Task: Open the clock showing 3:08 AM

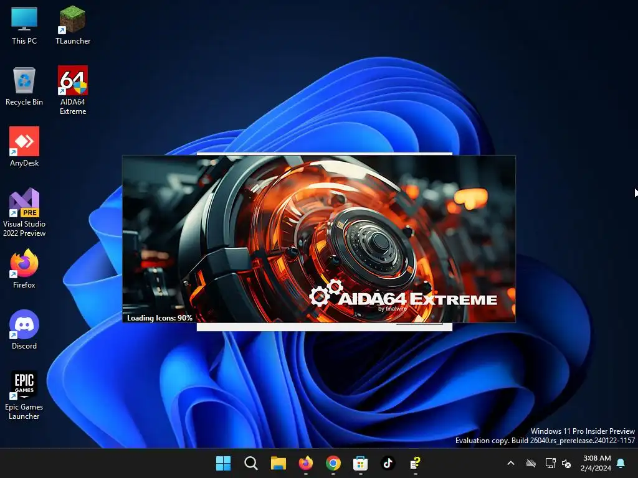Action: (596, 463)
